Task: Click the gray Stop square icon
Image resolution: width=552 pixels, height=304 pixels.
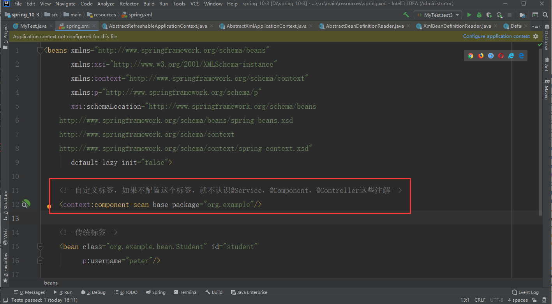Action: tap(510, 15)
